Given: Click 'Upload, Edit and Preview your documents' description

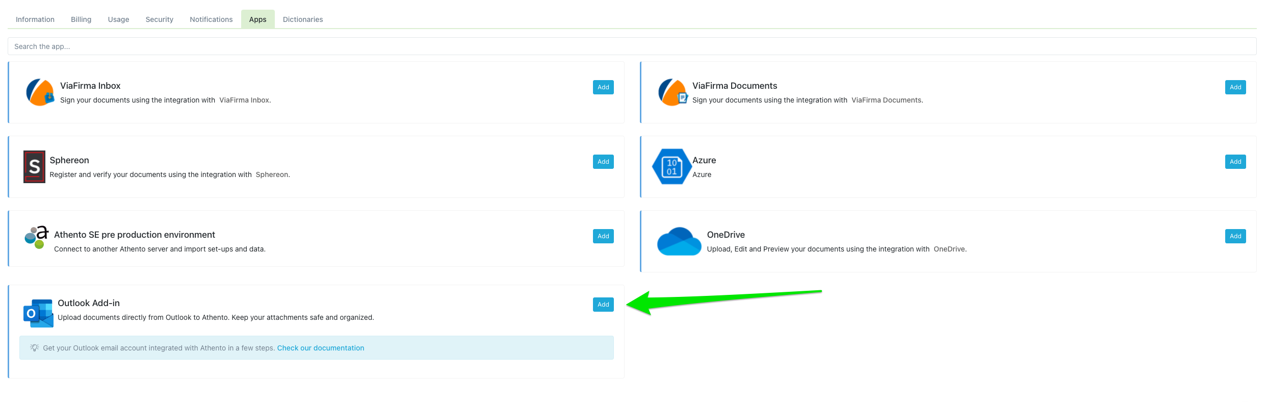Looking at the screenshot, I should [837, 249].
